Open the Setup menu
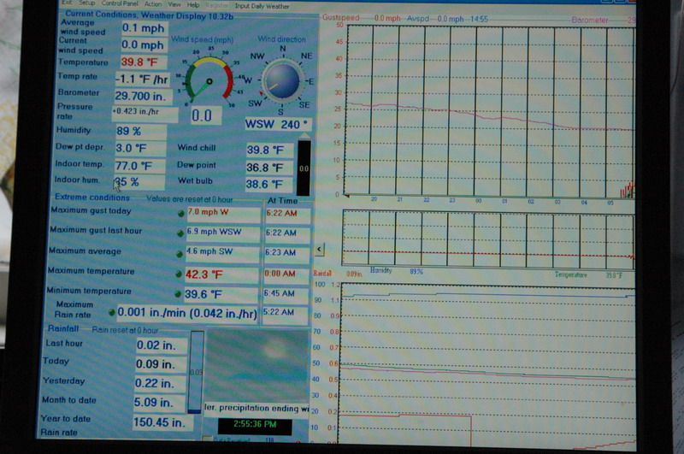 pyautogui.click(x=87, y=3)
